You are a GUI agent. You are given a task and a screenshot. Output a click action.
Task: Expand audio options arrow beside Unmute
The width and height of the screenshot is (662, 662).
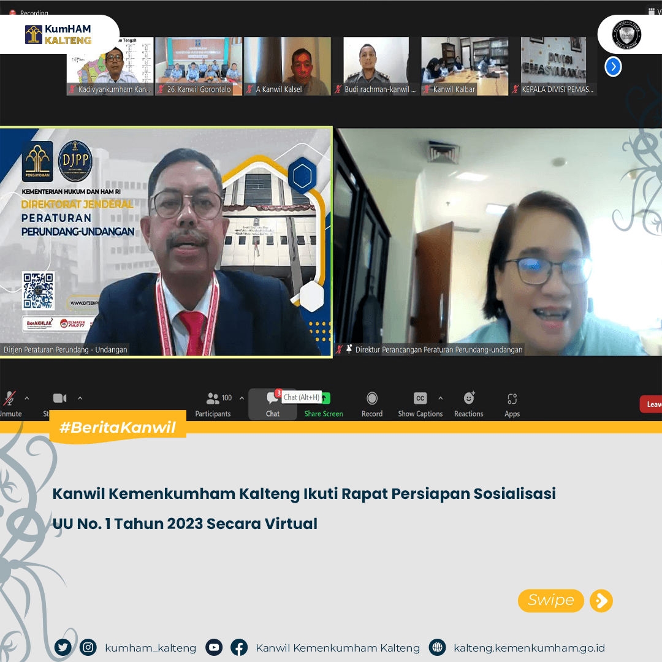[26, 398]
